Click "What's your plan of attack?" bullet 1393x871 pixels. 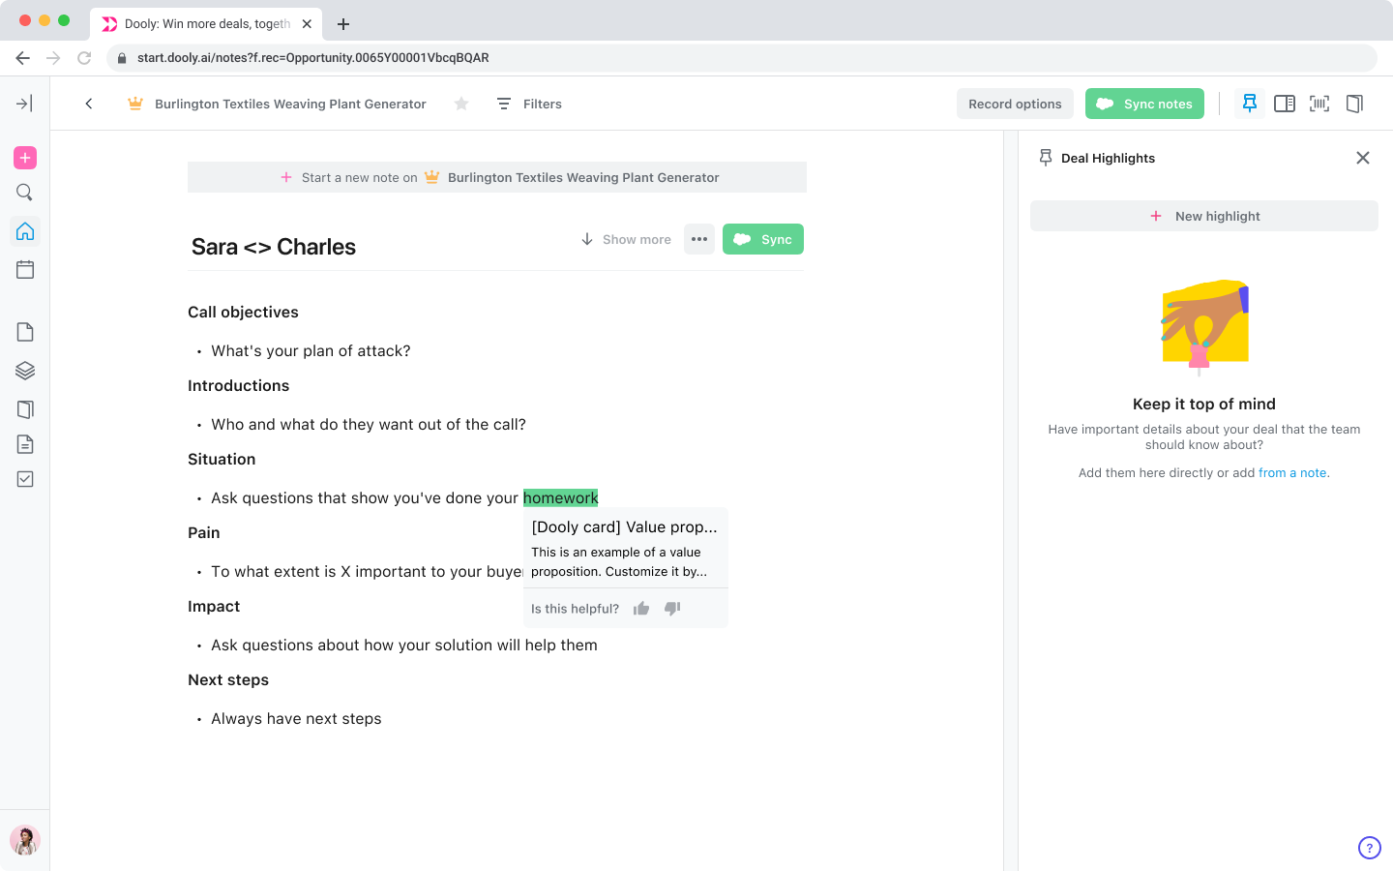tap(311, 351)
